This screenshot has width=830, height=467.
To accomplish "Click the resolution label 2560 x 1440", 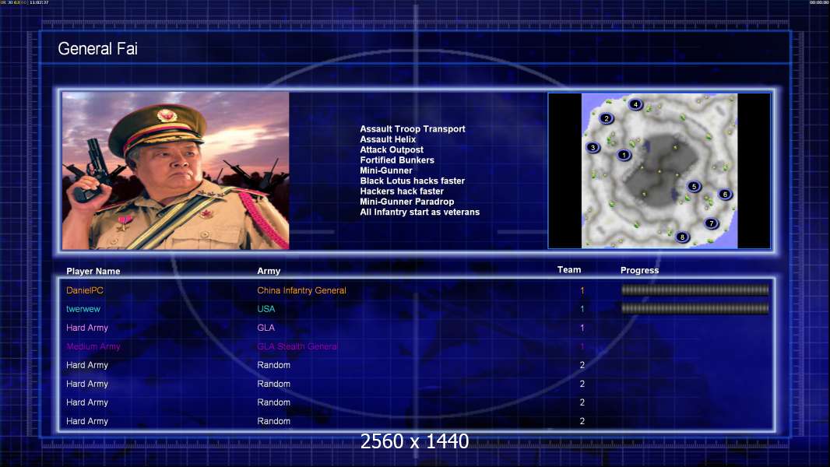I will pyautogui.click(x=414, y=441).
